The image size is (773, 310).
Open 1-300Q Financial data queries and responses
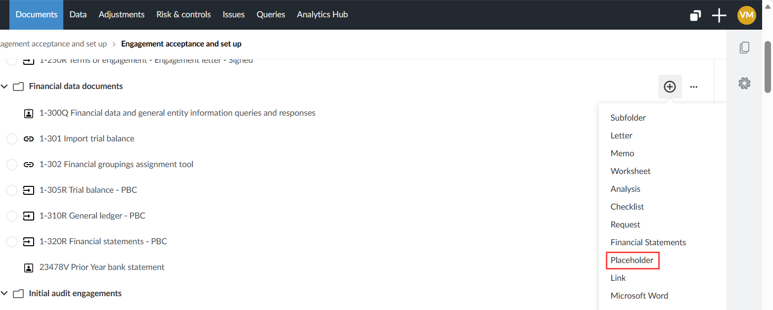coord(178,113)
